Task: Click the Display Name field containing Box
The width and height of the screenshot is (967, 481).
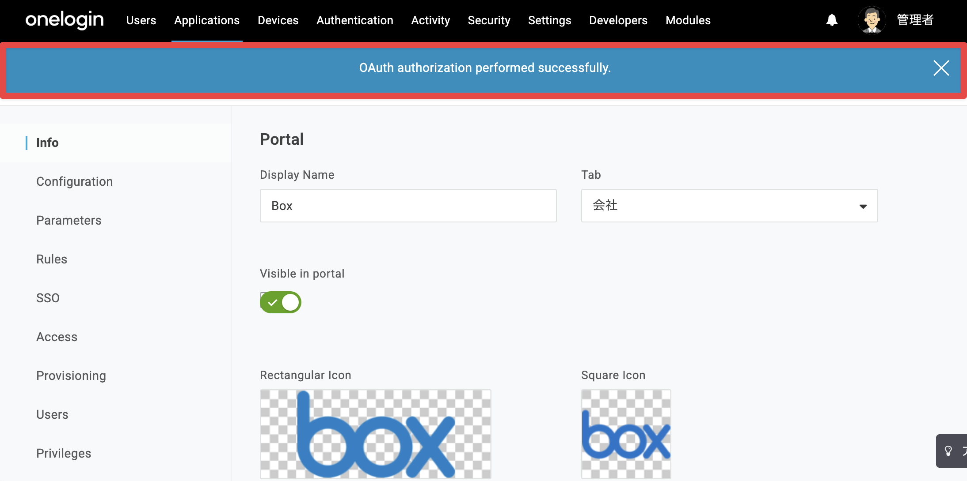Action: tap(408, 206)
